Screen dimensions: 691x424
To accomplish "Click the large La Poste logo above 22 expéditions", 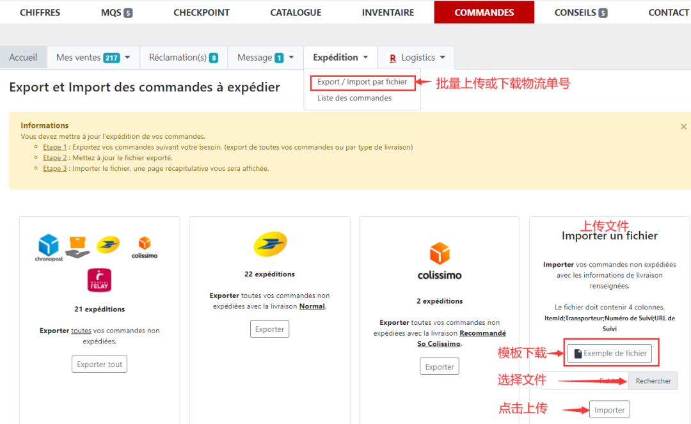I will click(x=270, y=244).
